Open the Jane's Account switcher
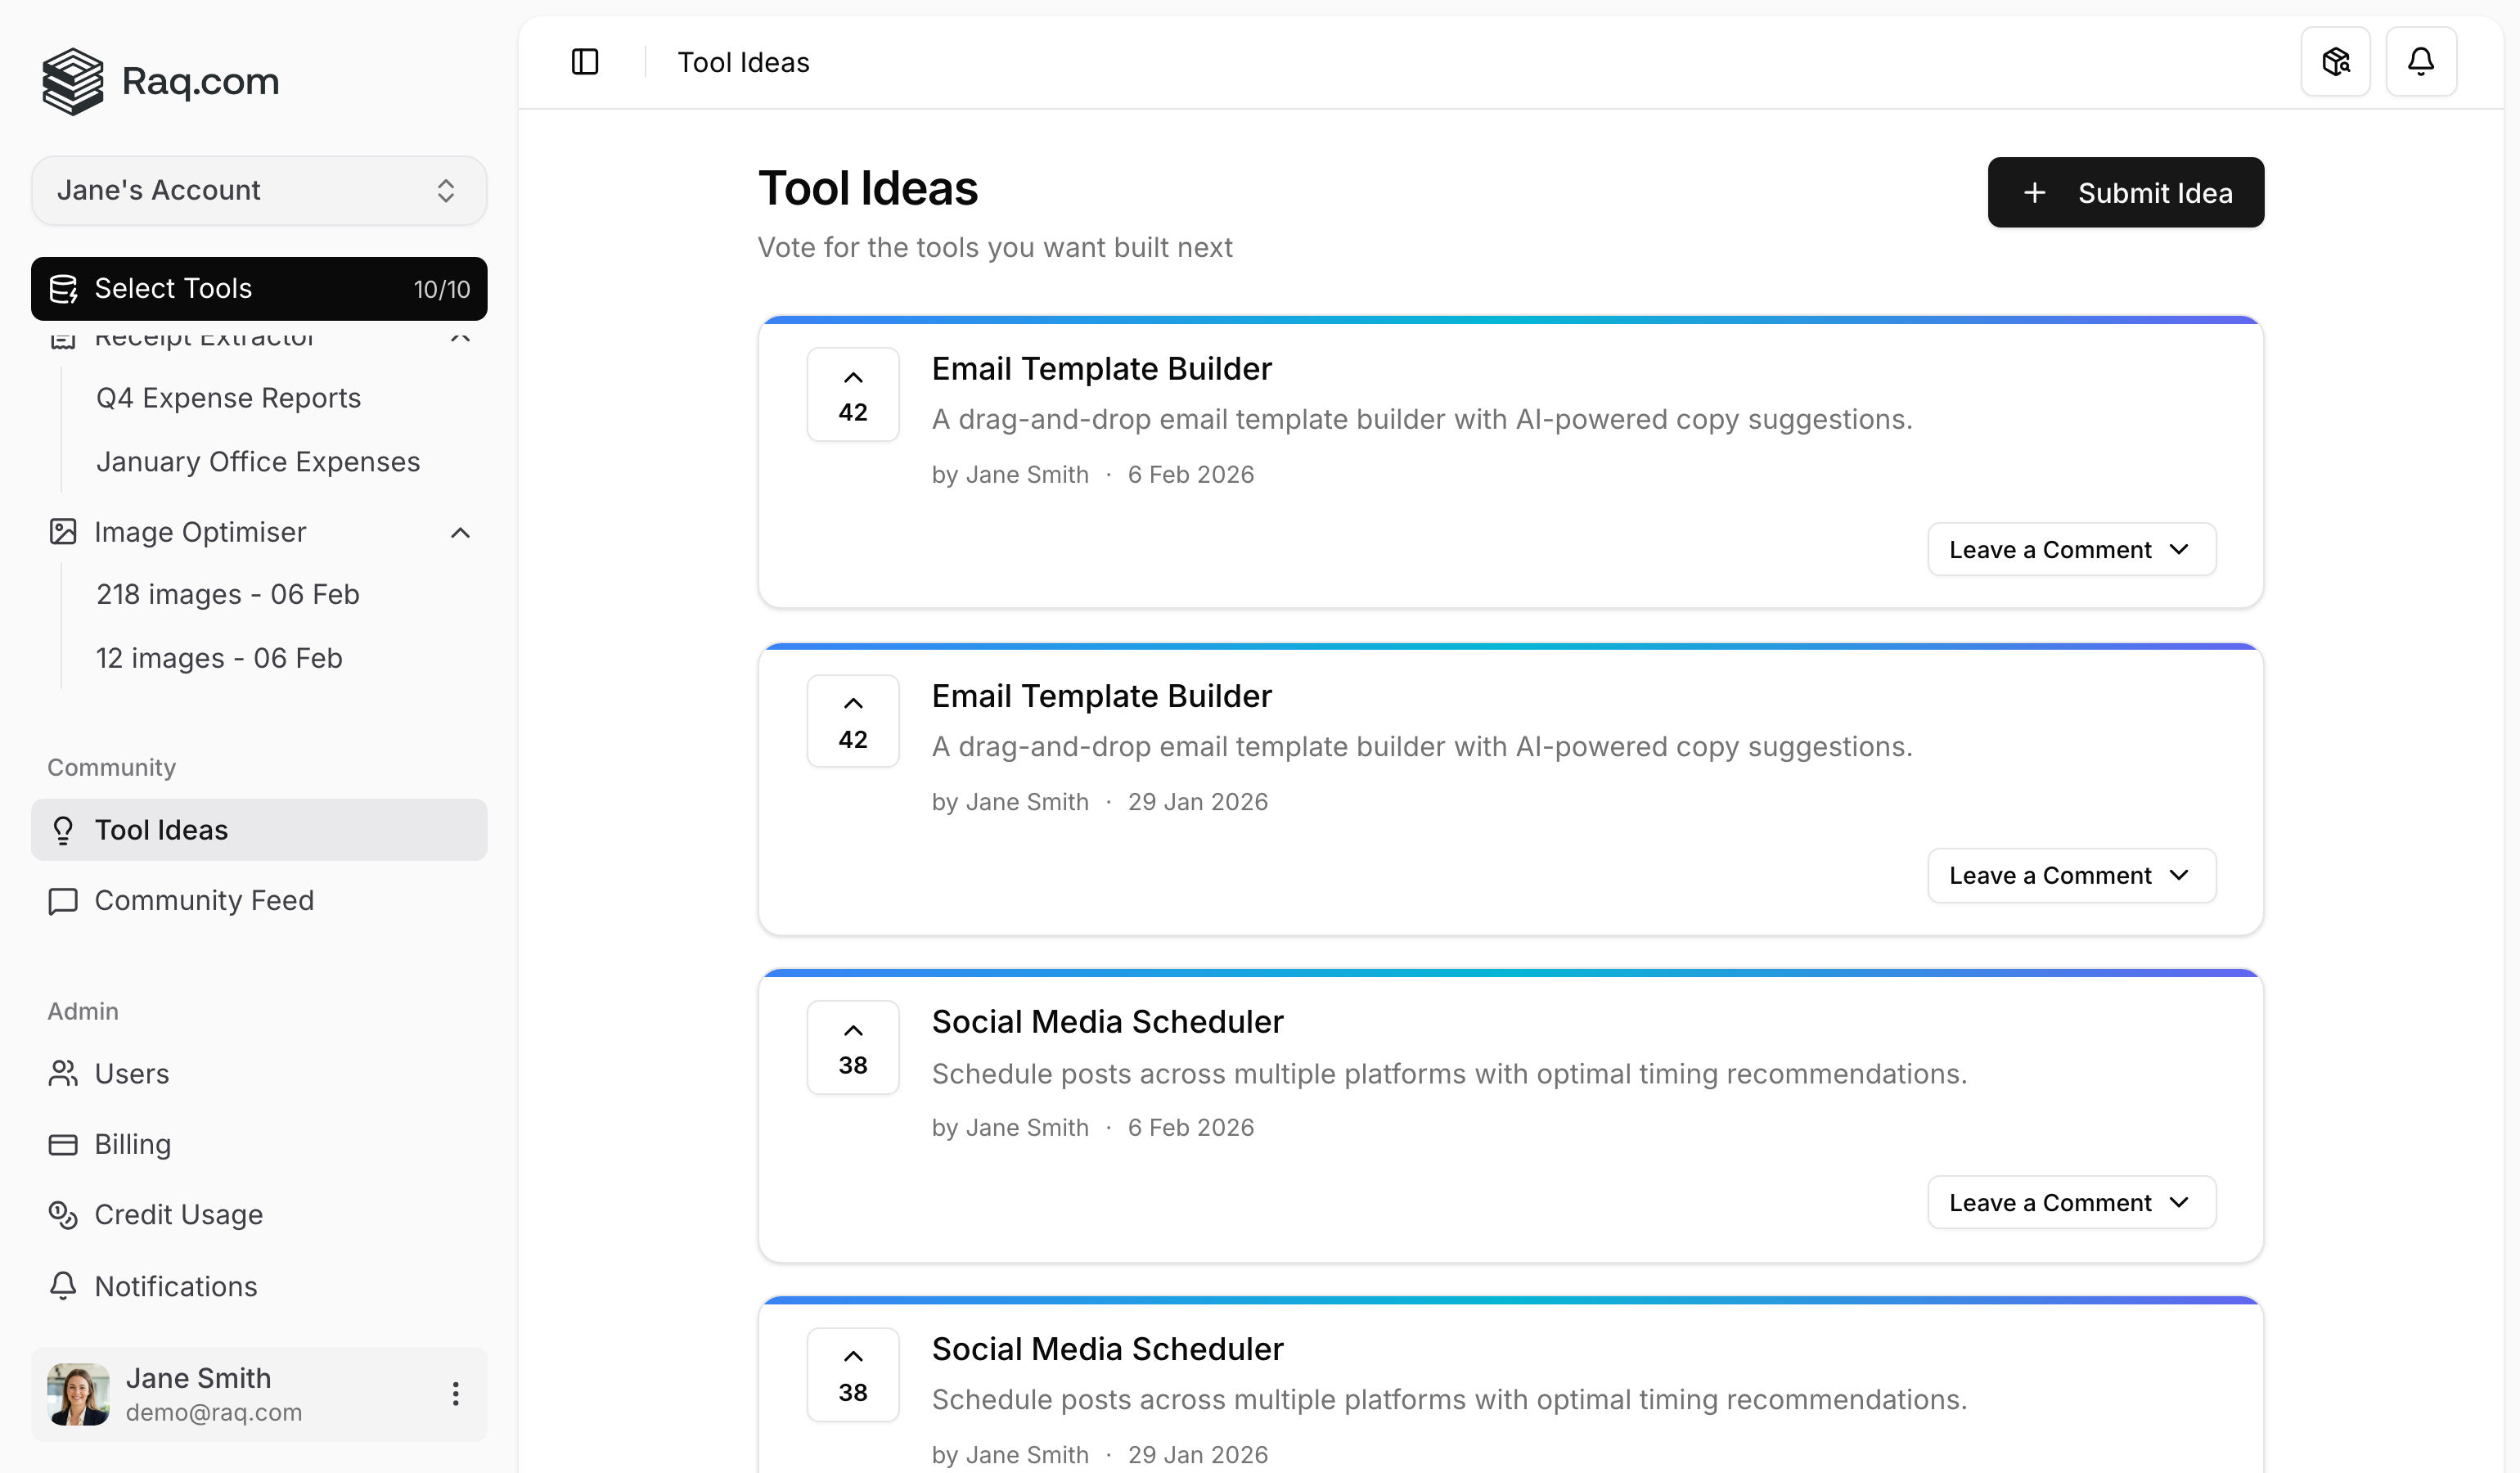The image size is (2520, 1473). 259,190
